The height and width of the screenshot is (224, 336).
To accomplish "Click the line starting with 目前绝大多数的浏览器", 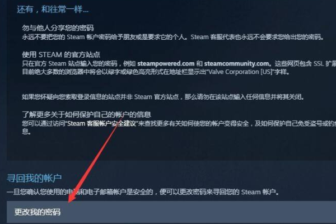I will (156, 72).
